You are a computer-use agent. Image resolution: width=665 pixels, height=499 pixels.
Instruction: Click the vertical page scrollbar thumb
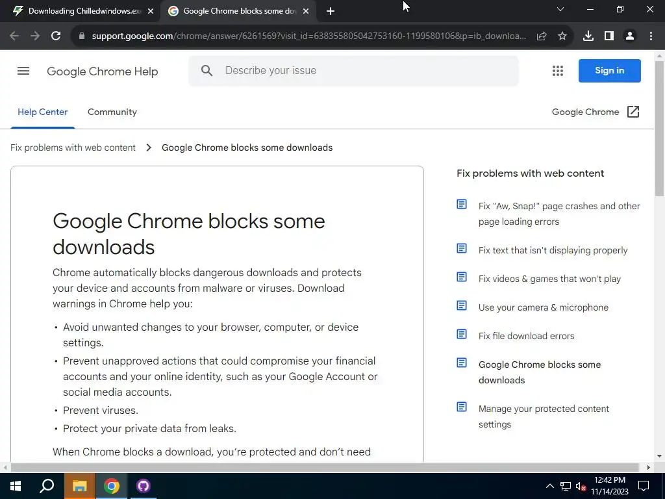tap(659, 128)
